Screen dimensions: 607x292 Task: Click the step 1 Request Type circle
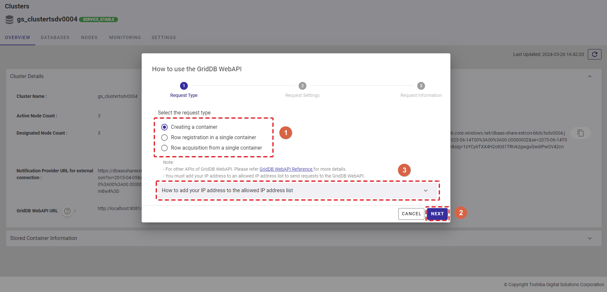point(184,86)
